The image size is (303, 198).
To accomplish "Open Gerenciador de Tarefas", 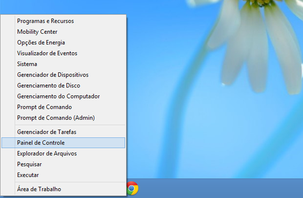I will pyautogui.click(x=63, y=132).
